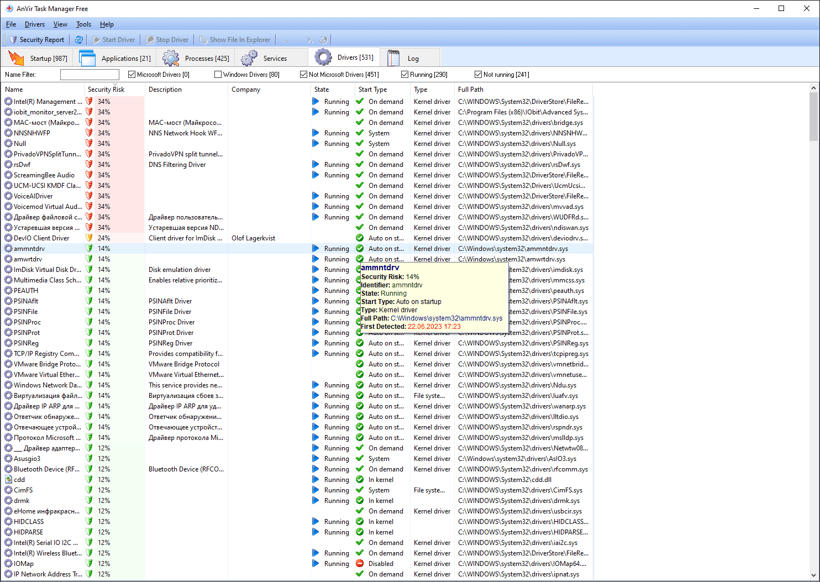Click the green circle check in the Ответчик обнаруже... row
Screen dimensions: 820x582
tap(360, 417)
